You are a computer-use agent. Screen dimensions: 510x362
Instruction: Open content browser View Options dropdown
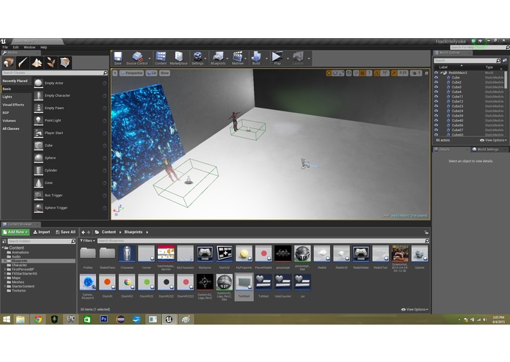tap(415, 310)
